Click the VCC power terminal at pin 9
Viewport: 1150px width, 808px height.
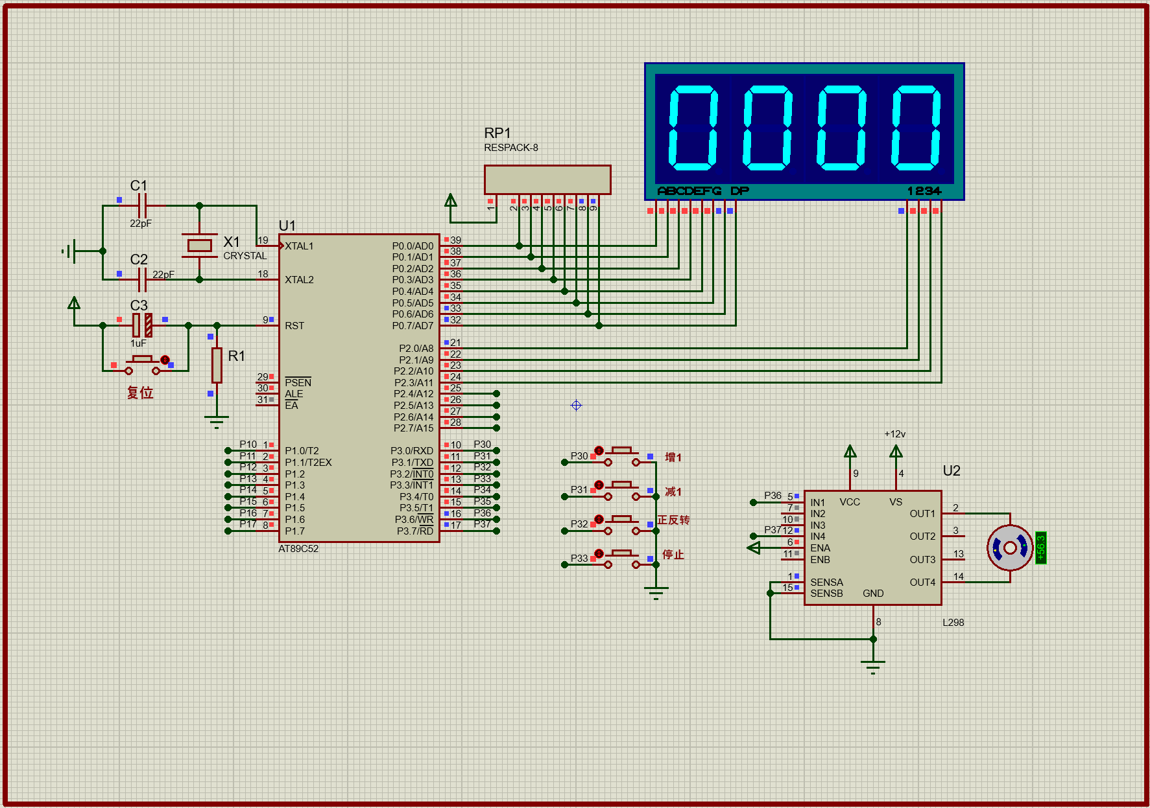point(850,452)
